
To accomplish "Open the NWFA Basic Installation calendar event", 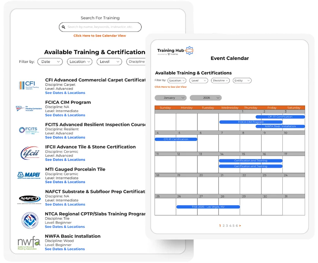I will 280,126.
